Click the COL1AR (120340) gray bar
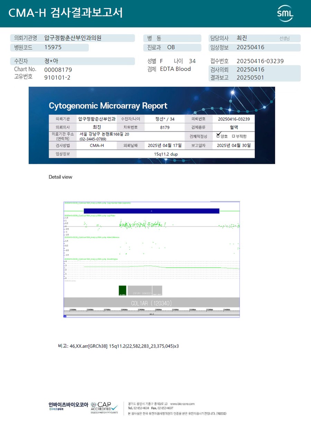This screenshot has height=439, width=311. point(151,303)
